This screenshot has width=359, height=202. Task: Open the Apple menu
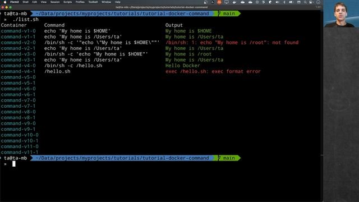tap(5, 2)
